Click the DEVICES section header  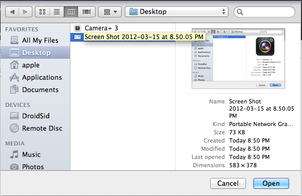pyautogui.click(x=17, y=105)
